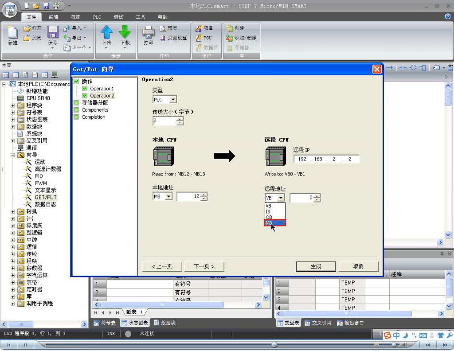Open the 工具 (Tools) menu tab
Image resolution: width=454 pixels, height=351 pixels.
coord(141,17)
